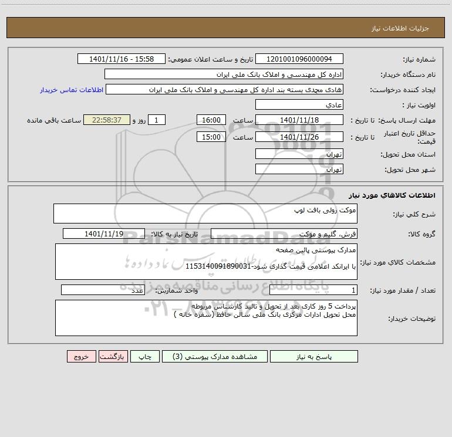Click the تعداد / مقدار field showing 1

click(x=313, y=290)
